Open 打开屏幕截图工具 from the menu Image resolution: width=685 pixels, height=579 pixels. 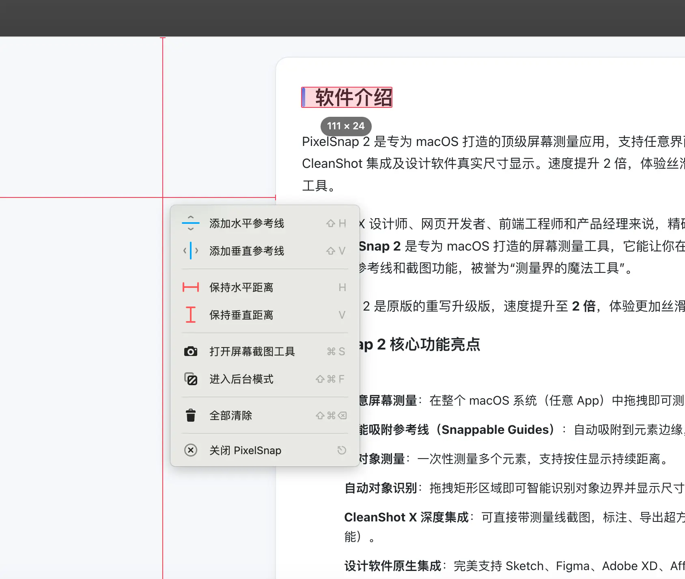click(265, 351)
